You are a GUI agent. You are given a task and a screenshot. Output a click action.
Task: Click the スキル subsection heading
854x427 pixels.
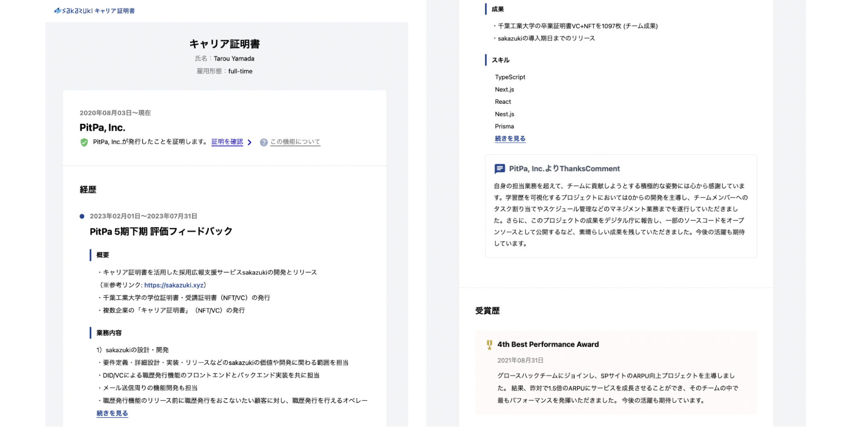(x=501, y=60)
